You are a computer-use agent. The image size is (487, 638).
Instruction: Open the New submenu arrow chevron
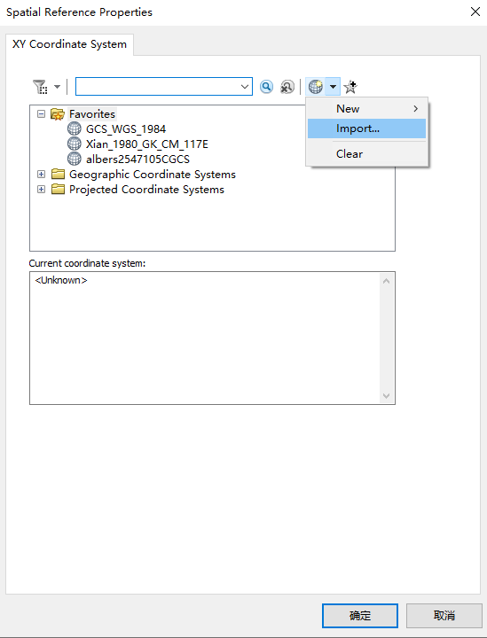click(416, 109)
